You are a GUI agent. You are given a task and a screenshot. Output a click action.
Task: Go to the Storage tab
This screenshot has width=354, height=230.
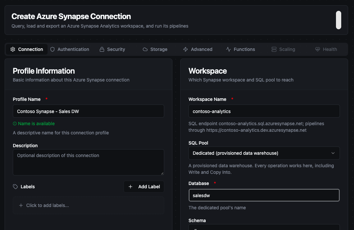tap(155, 49)
